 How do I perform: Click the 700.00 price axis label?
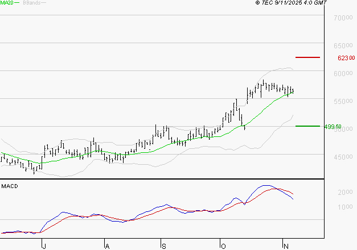click(x=343, y=18)
